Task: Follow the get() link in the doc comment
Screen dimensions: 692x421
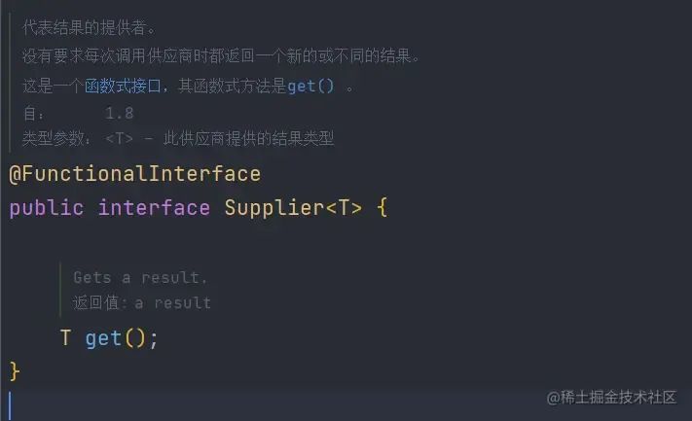Action: pyautogui.click(x=310, y=86)
